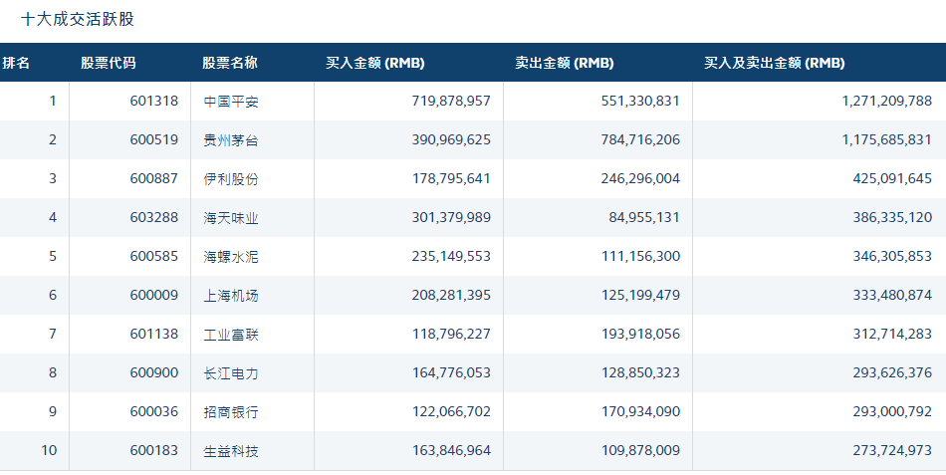Select sell amount 128,850,323

click(640, 372)
